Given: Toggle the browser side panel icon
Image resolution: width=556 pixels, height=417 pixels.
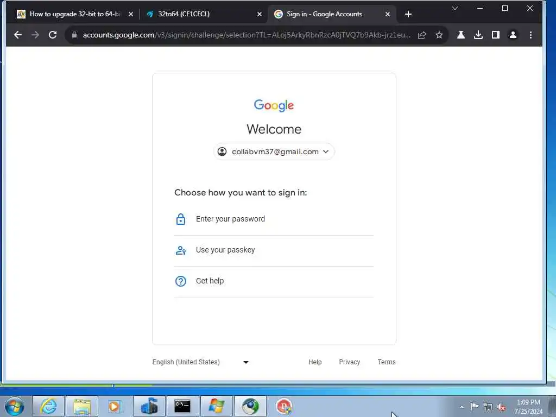Looking at the screenshot, I should click(495, 35).
